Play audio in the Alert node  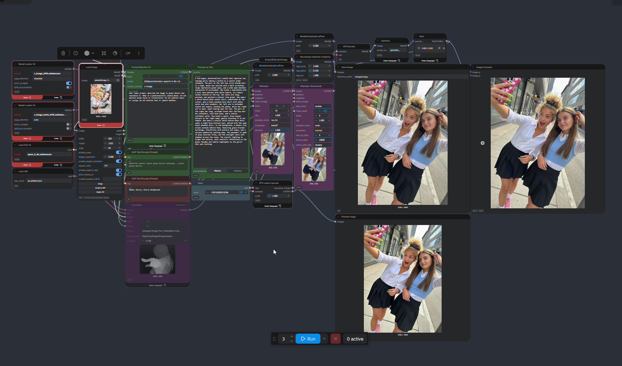click(x=419, y=48)
